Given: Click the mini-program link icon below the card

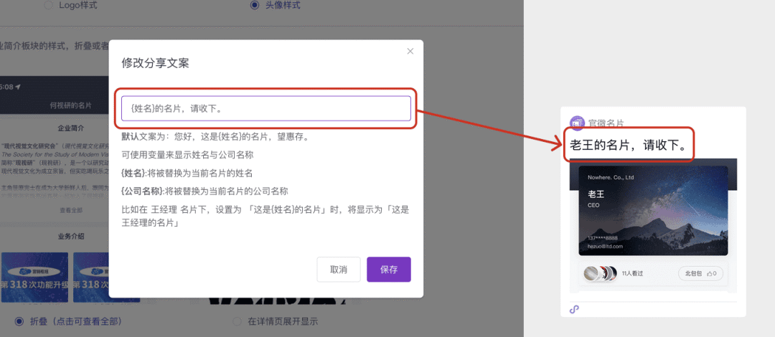Looking at the screenshot, I should [x=574, y=309].
